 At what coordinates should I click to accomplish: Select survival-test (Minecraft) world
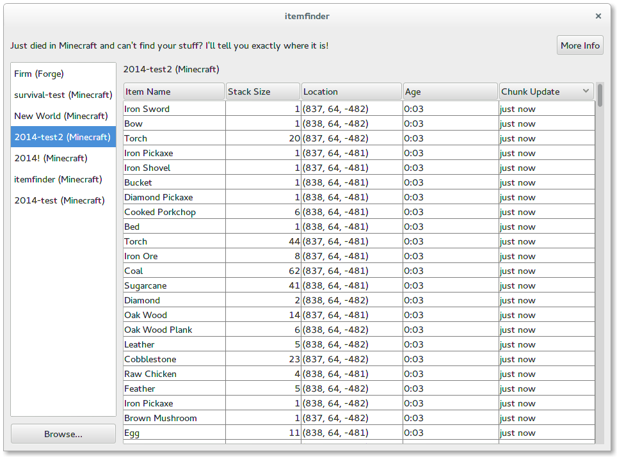click(x=63, y=95)
